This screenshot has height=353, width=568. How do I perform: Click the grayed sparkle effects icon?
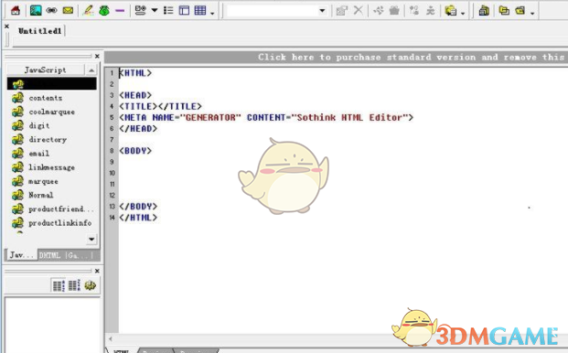click(379, 10)
